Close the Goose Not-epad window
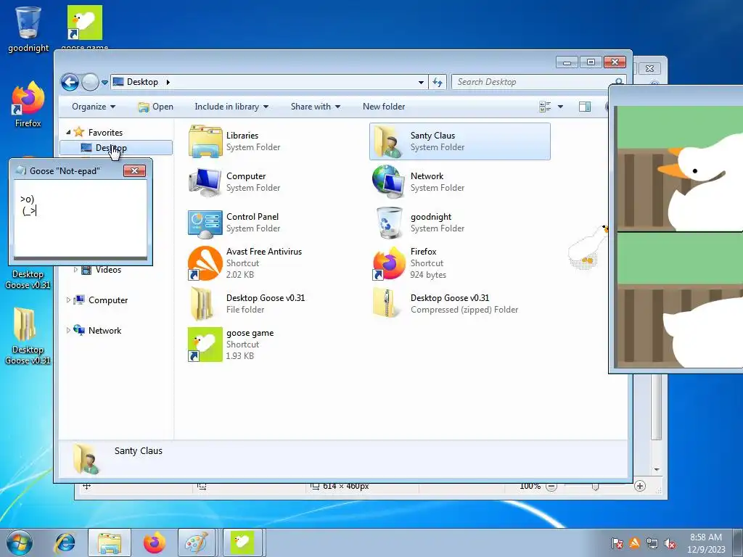This screenshot has width=743, height=557. point(134,171)
